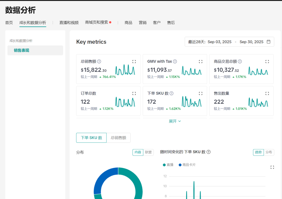Switch metric selector to 总销售额
Screen dimensions: 282x199
tap(119, 138)
